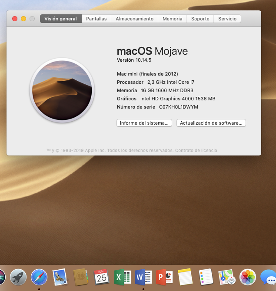The width and height of the screenshot is (276, 291).
Task: Open Launchpad from the Dock
Action: click(x=18, y=277)
